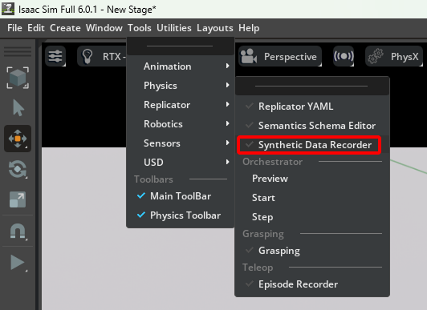427x310 pixels.
Task: Close the Tools menu in menu bar
Action: [140, 28]
